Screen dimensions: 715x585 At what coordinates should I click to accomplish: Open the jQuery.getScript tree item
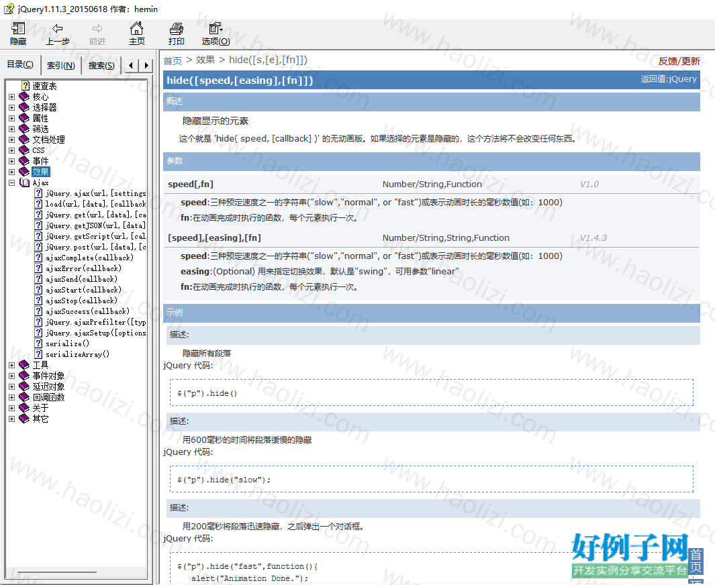(96, 236)
